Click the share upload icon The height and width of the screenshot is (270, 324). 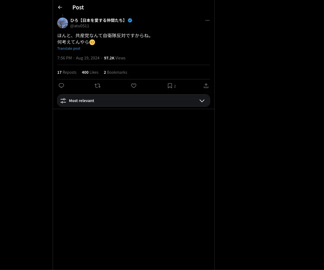206,86
